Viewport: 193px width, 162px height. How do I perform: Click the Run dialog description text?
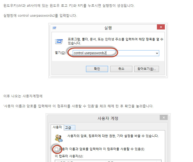pyautogui.click(x=115, y=41)
